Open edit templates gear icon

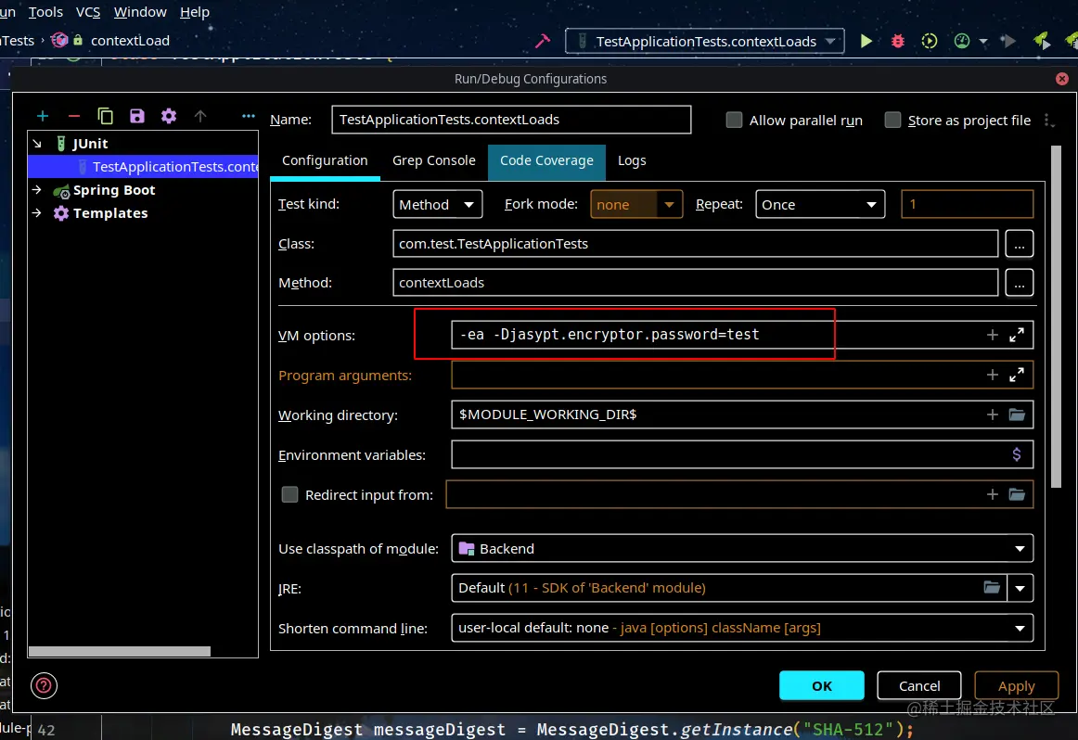point(169,116)
